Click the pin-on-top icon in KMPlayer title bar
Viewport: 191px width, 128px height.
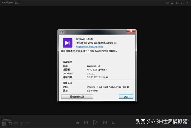coord(167,3)
